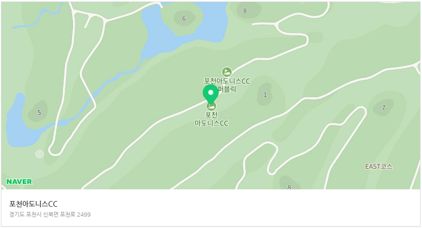Open the NAVER logo link
422x228 pixels.
pos(19,182)
